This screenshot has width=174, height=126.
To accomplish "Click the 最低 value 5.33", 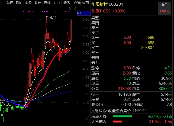I will point(127,78).
